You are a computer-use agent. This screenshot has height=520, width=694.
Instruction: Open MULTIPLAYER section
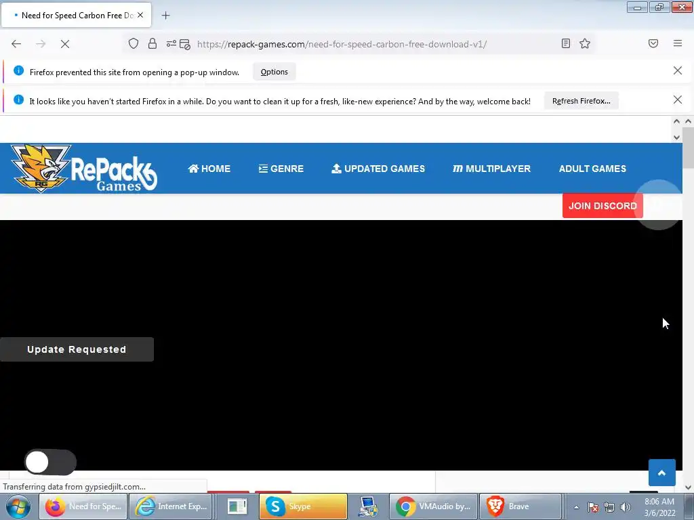pos(491,169)
